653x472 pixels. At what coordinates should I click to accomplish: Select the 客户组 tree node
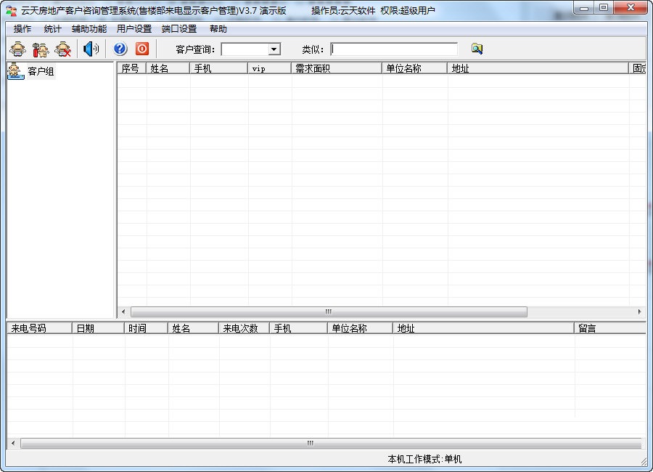[41, 71]
